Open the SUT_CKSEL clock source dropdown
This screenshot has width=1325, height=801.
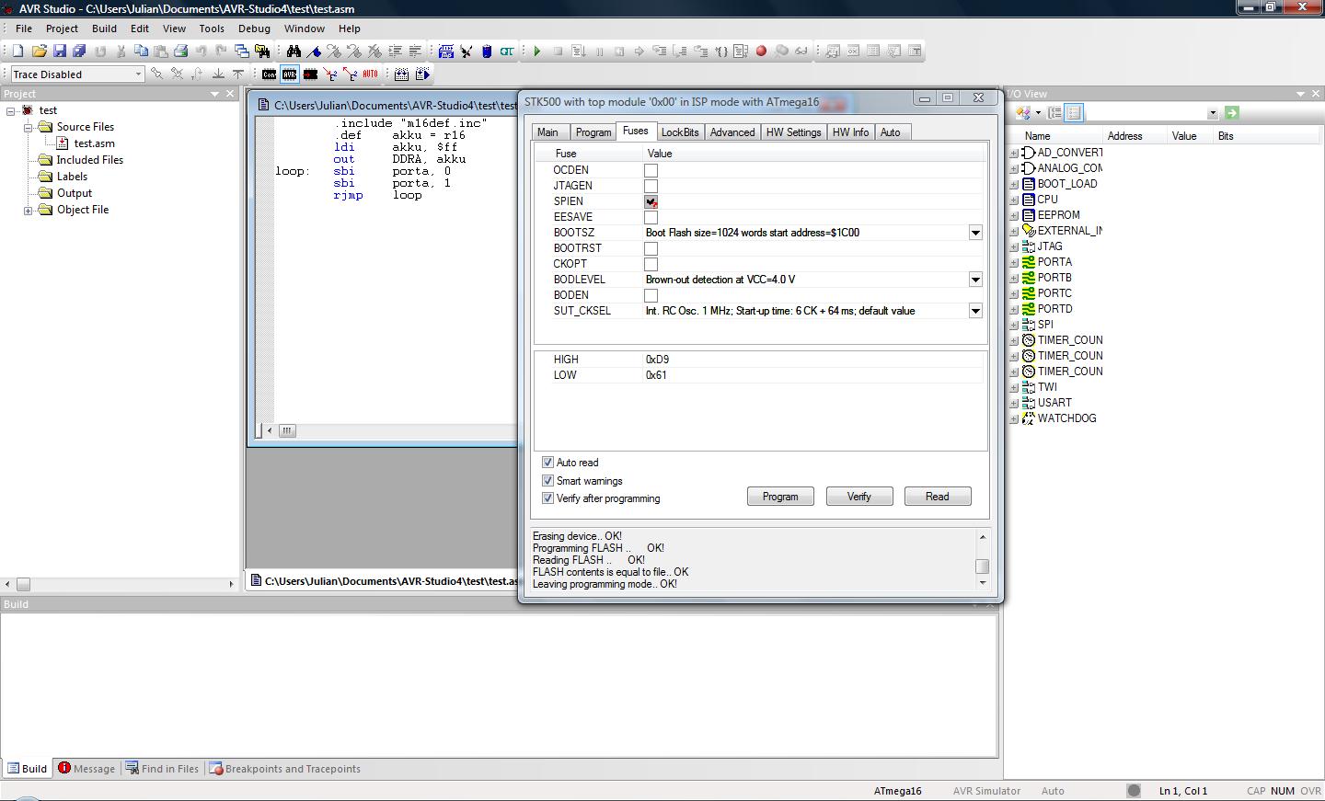point(975,311)
